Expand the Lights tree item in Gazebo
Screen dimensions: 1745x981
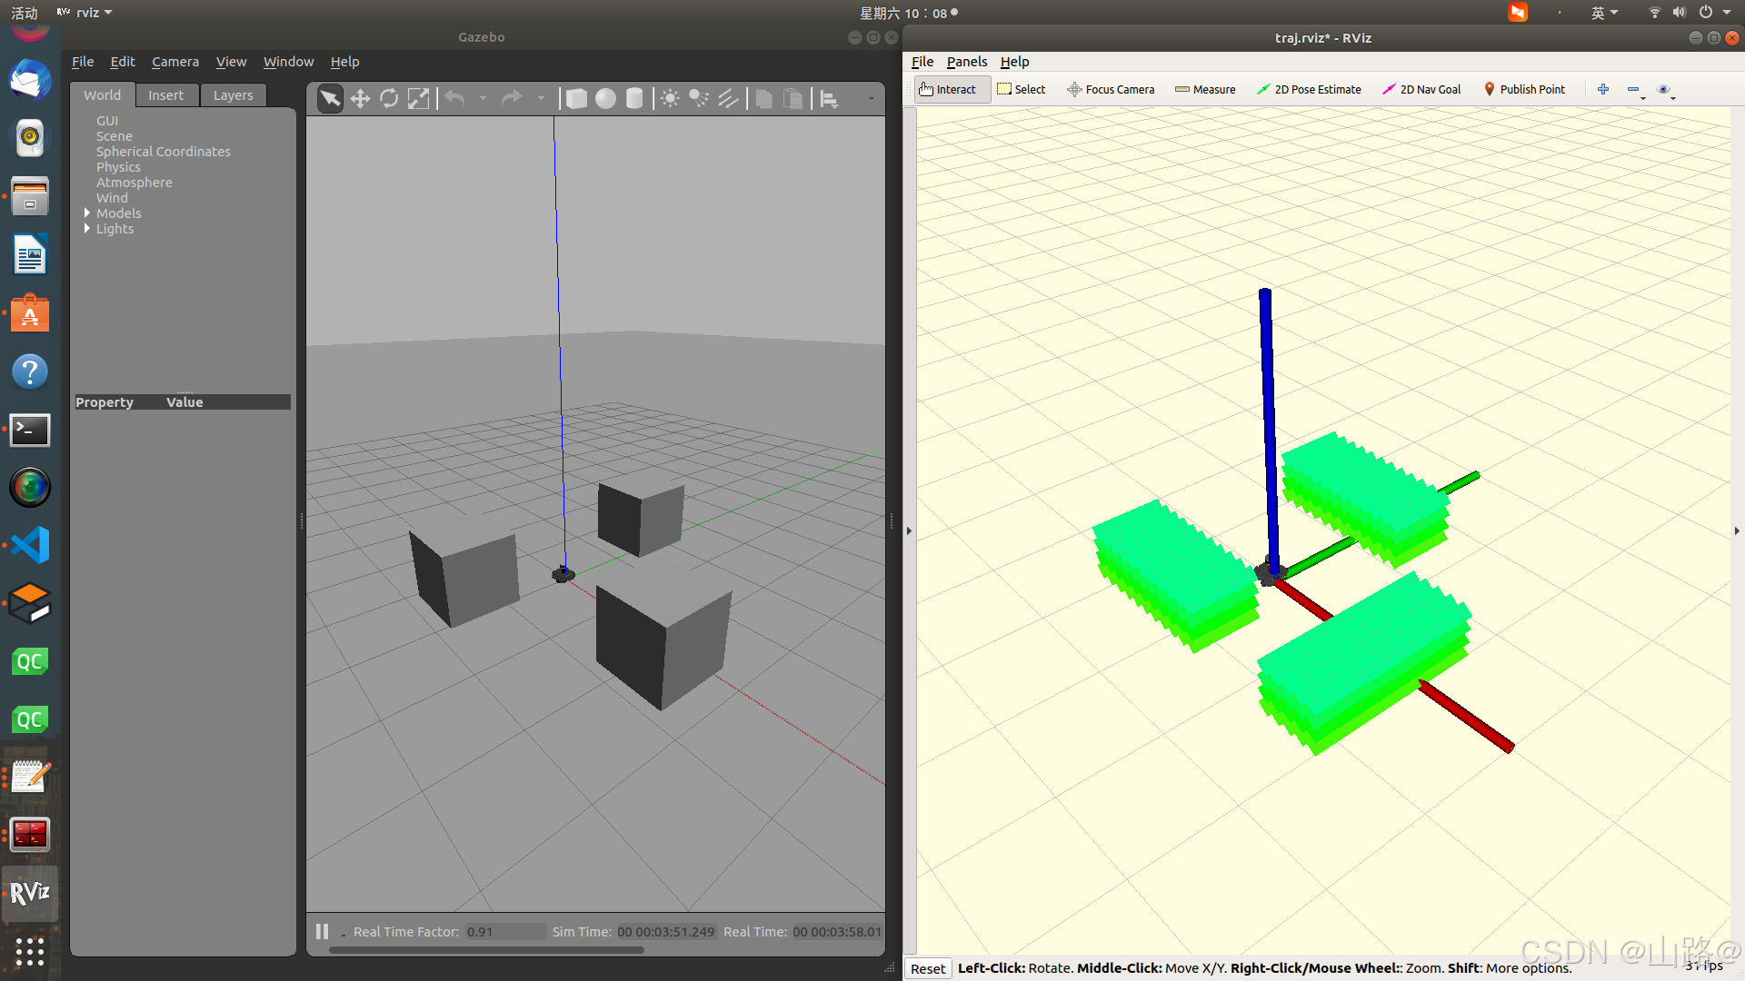click(x=86, y=229)
